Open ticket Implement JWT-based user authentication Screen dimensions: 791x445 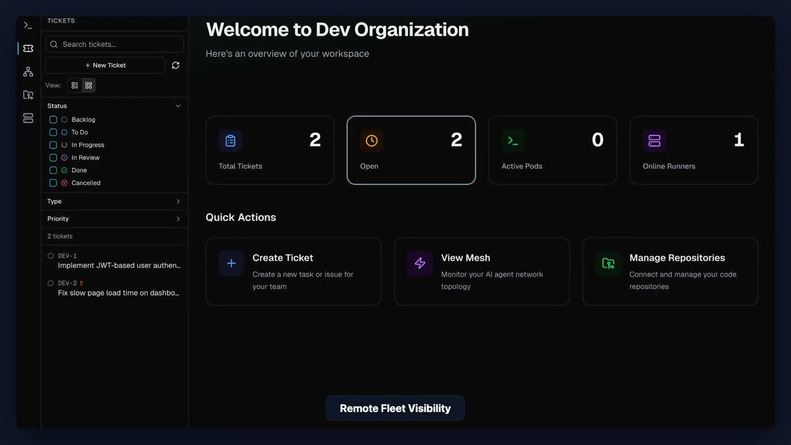(114, 261)
